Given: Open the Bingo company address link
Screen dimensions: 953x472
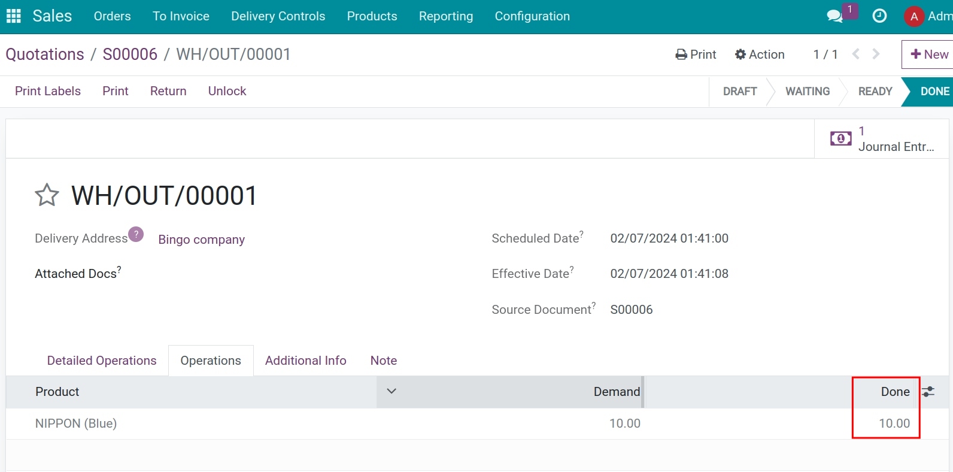Looking at the screenshot, I should click(201, 240).
